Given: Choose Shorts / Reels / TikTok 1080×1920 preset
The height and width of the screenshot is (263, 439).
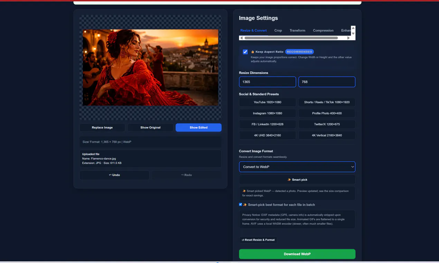Looking at the screenshot, I should click(327, 102).
